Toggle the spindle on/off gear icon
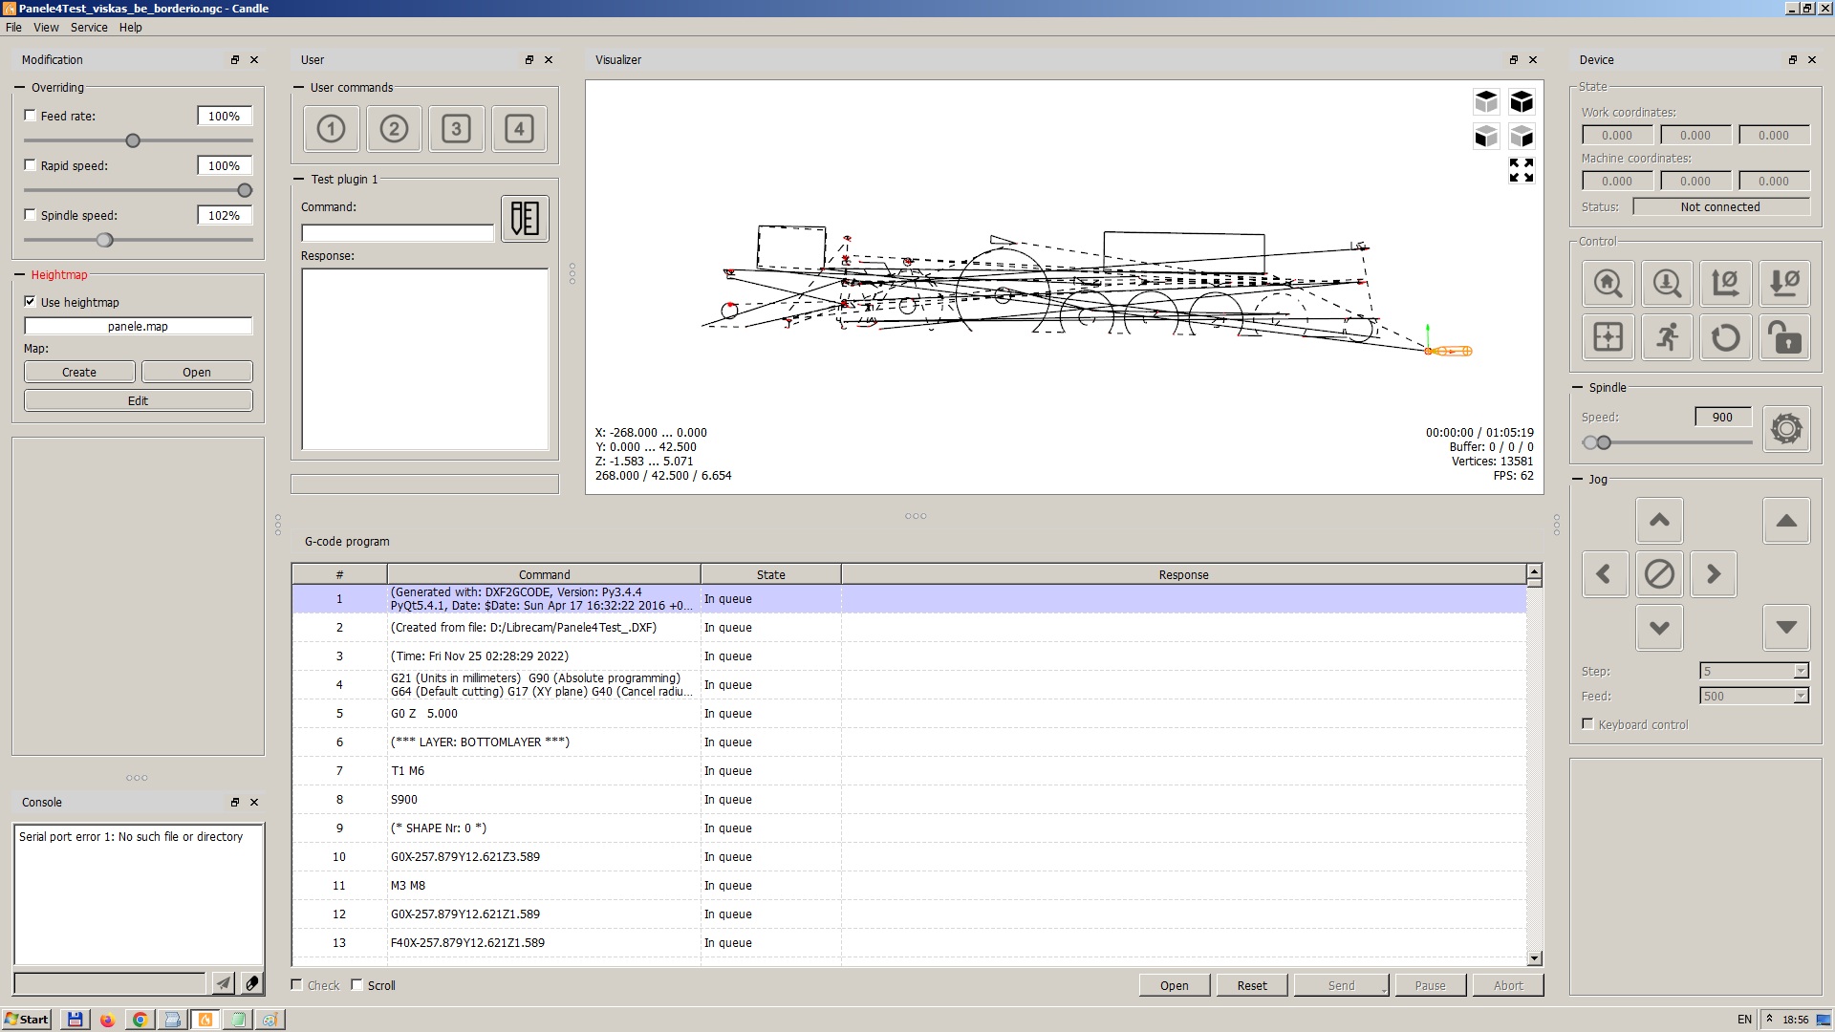The width and height of the screenshot is (1835, 1032). point(1786,428)
